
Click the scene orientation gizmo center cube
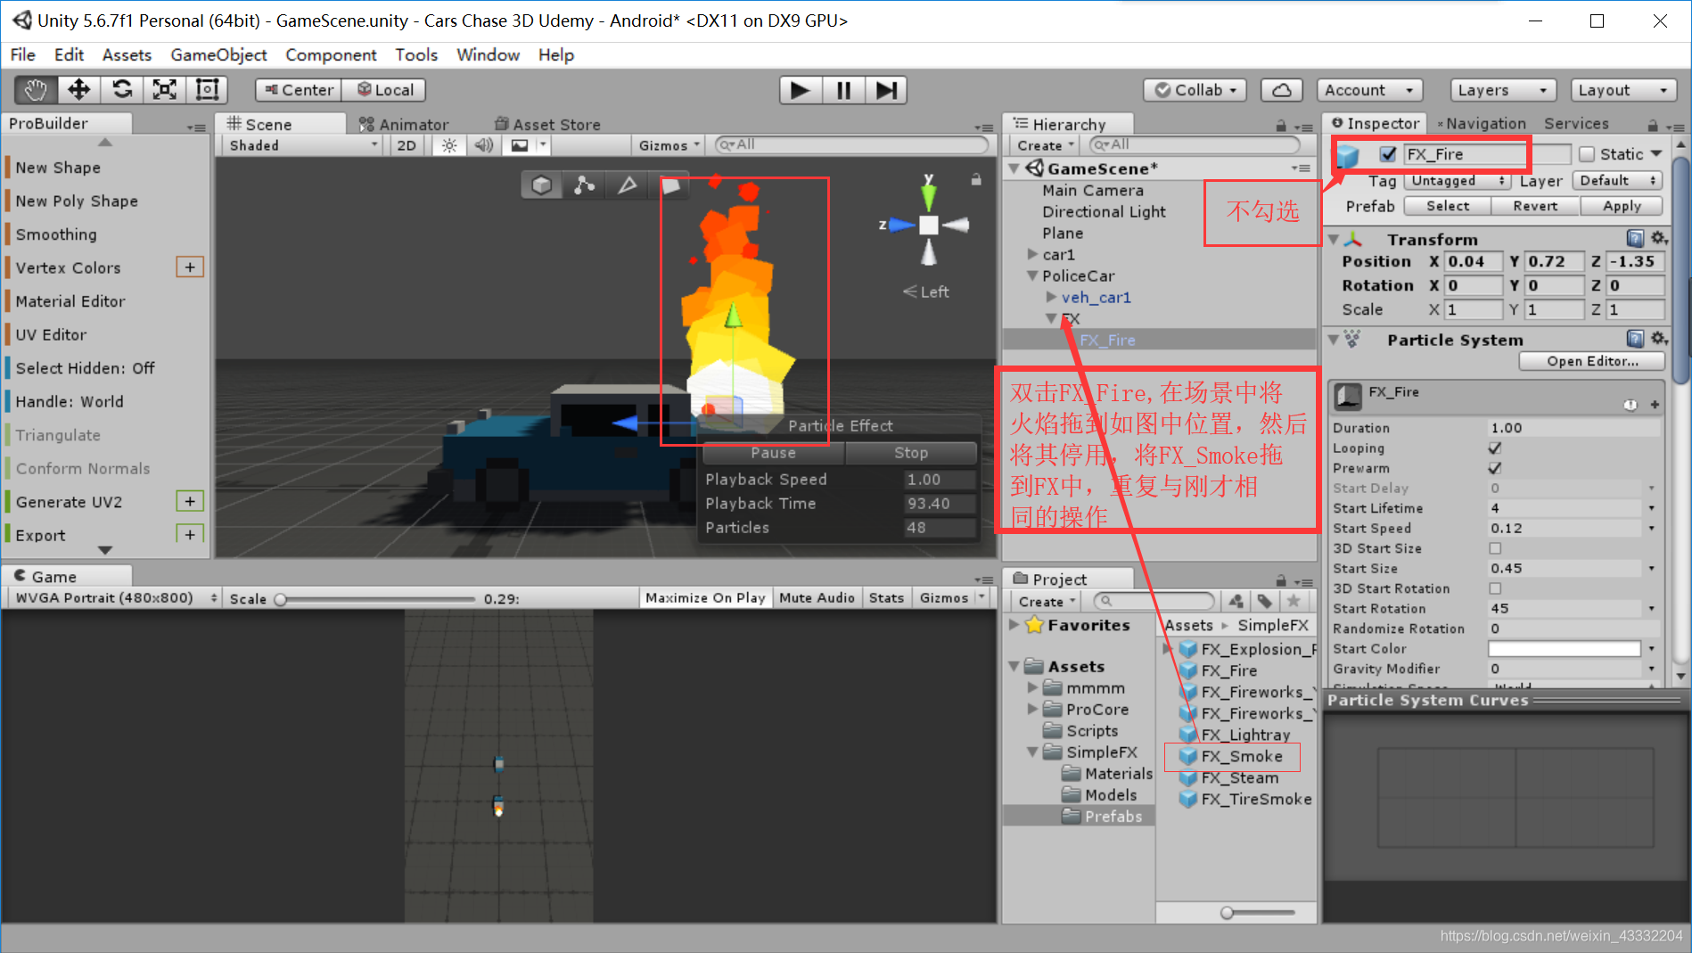[929, 226]
